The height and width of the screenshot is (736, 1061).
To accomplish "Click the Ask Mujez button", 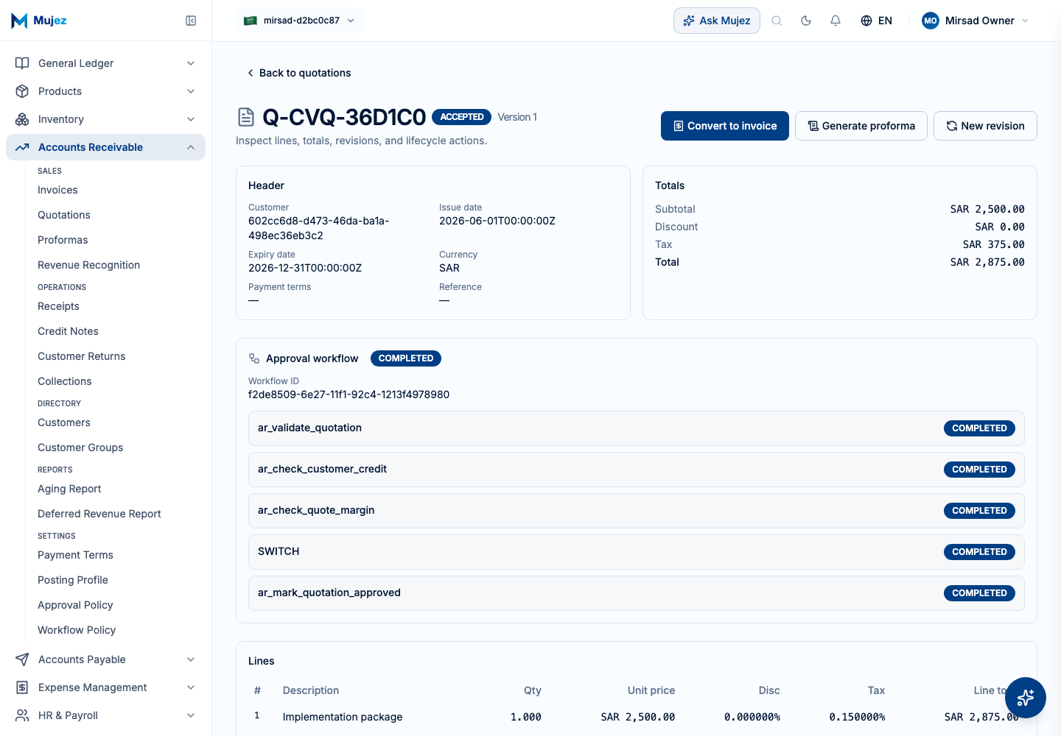I will [x=717, y=21].
